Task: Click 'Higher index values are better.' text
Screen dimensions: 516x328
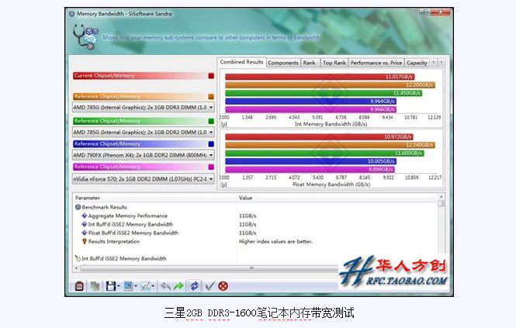Action: [275, 241]
